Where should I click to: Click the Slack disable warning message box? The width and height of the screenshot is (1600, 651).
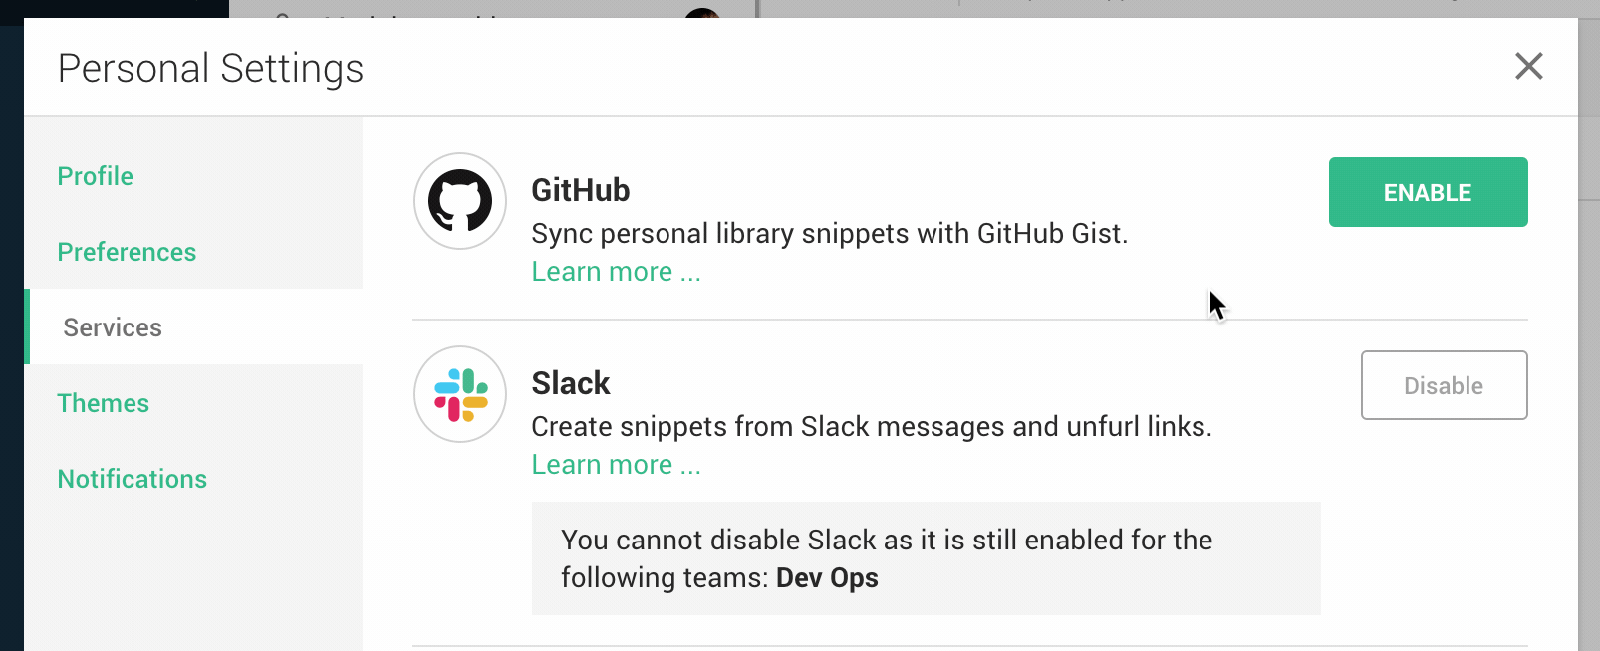(926, 557)
